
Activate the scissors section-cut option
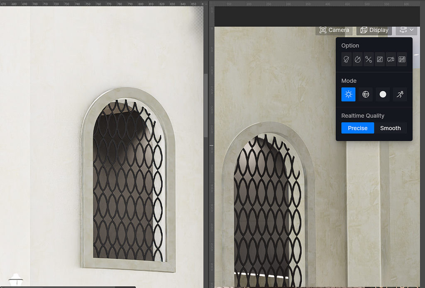click(x=369, y=59)
